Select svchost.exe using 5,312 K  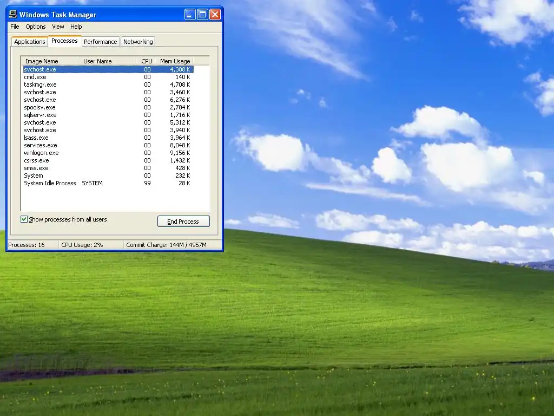(108, 122)
